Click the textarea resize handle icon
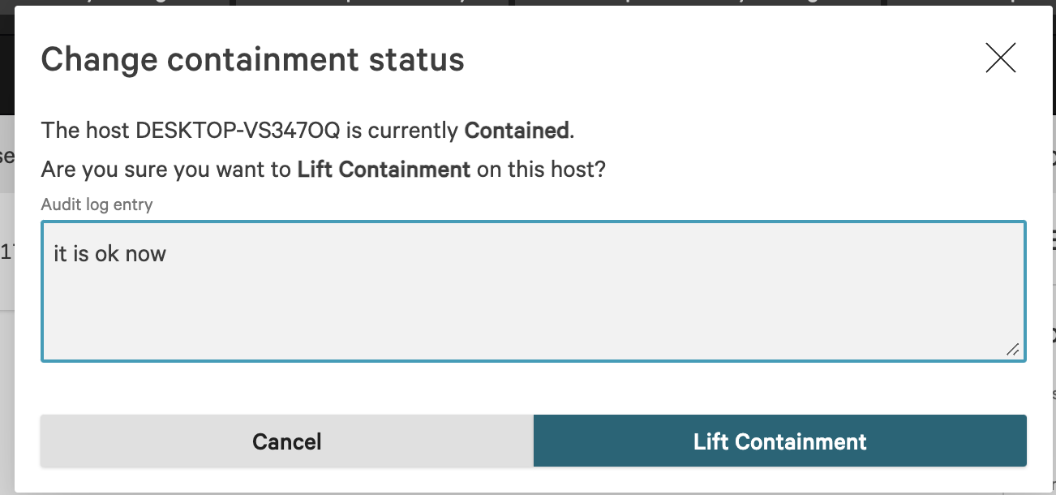The image size is (1056, 495). pyautogui.click(x=1013, y=351)
